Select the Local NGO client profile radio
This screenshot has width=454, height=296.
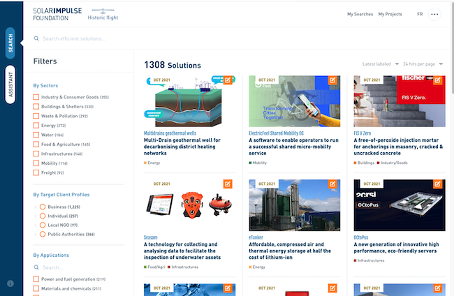43,225
